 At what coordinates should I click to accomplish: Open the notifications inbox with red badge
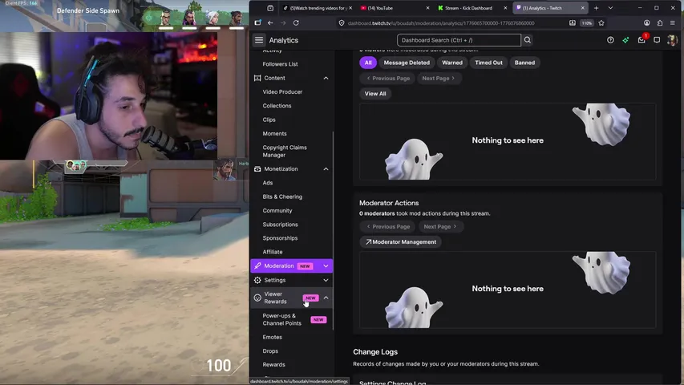tap(642, 40)
